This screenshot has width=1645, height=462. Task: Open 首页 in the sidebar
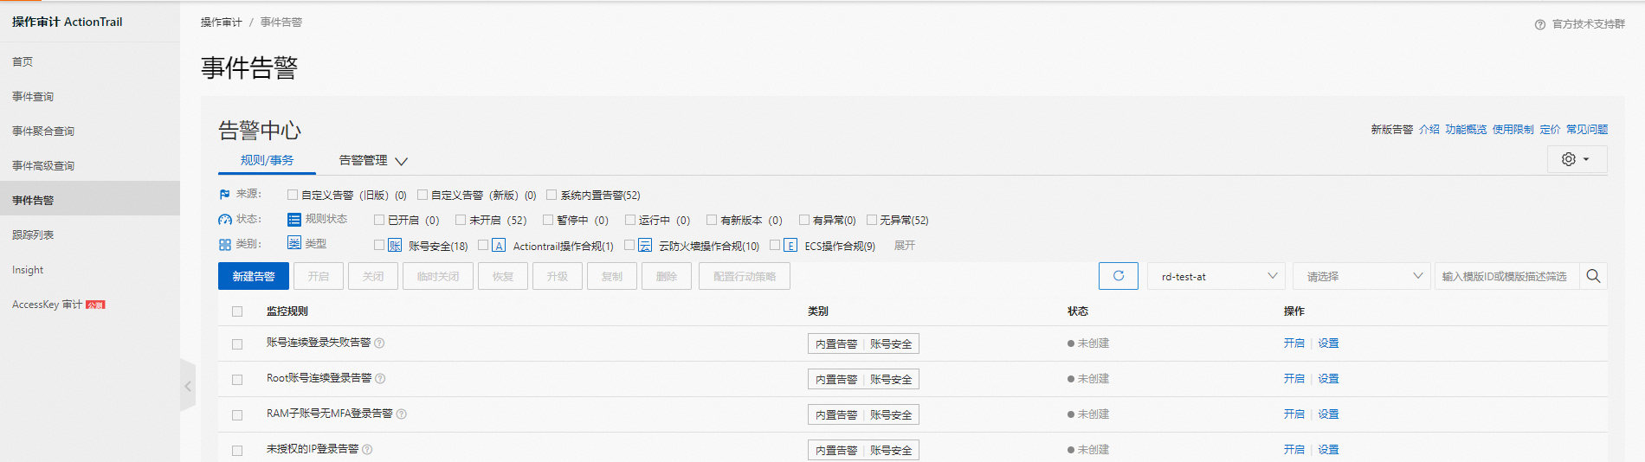point(23,61)
